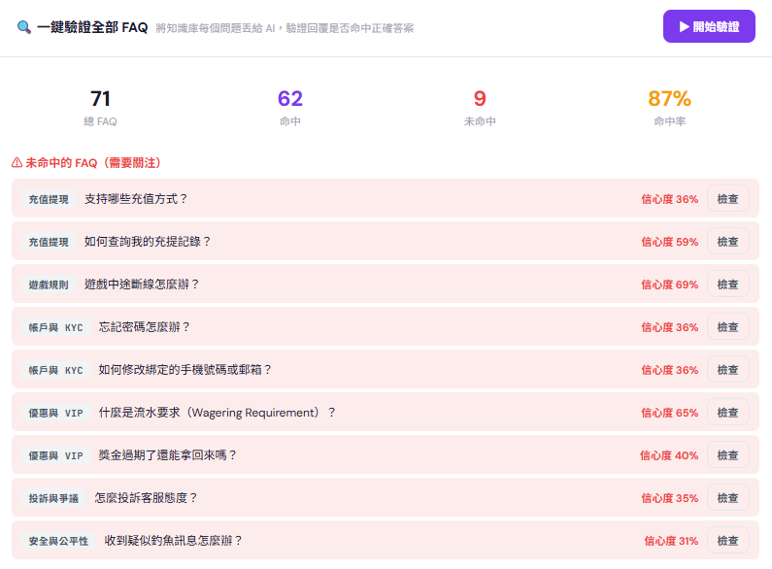Click the warning triangle icon before 未命中的 FAQ
Viewport: 772px width, 569px height.
tap(17, 163)
